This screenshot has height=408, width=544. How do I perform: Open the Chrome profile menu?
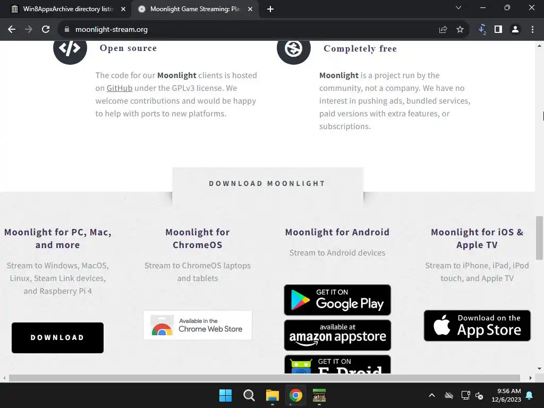(x=515, y=30)
